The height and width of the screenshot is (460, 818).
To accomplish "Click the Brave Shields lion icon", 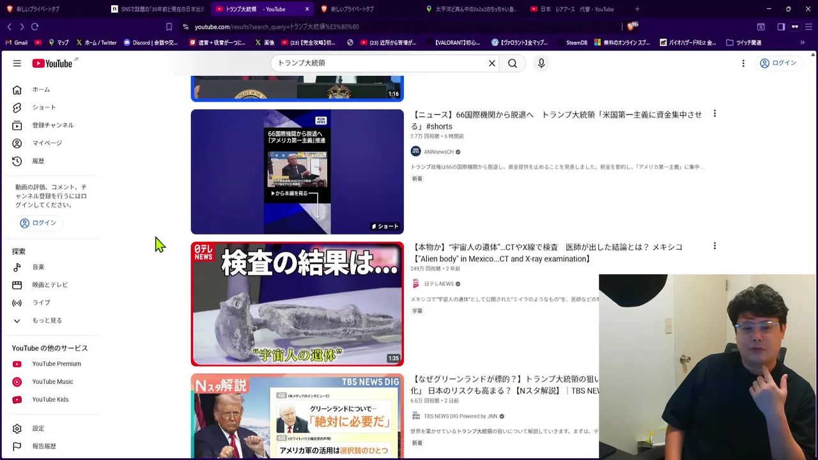I will pyautogui.click(x=631, y=26).
